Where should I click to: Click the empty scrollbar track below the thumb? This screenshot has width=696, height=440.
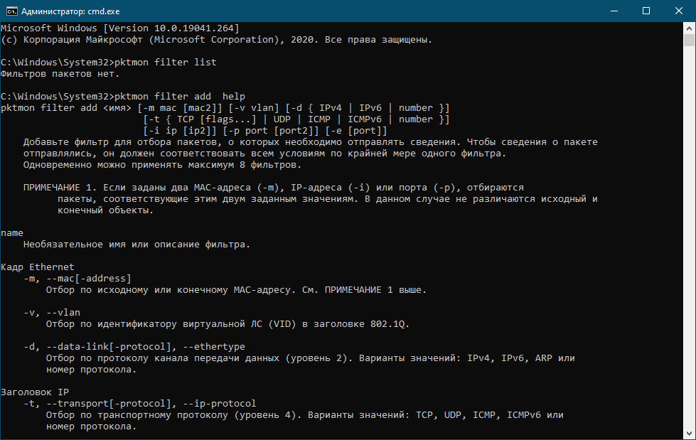[689, 235]
